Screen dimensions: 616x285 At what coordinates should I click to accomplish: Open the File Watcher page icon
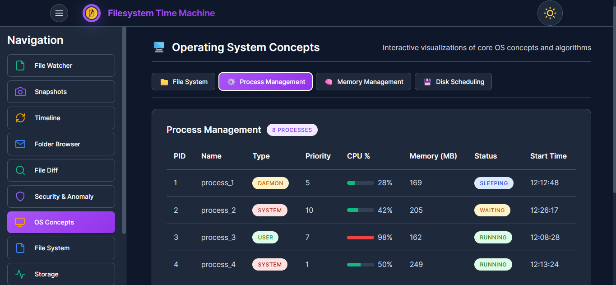click(19, 65)
